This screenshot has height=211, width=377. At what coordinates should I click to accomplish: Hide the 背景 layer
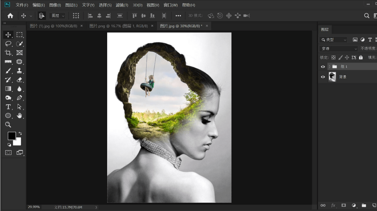323,77
